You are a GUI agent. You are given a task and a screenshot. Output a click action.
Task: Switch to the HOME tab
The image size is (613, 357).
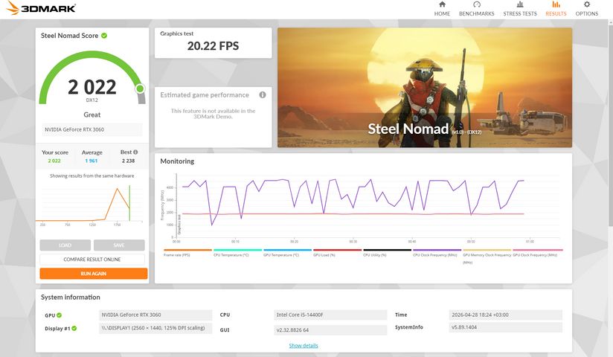(442, 13)
